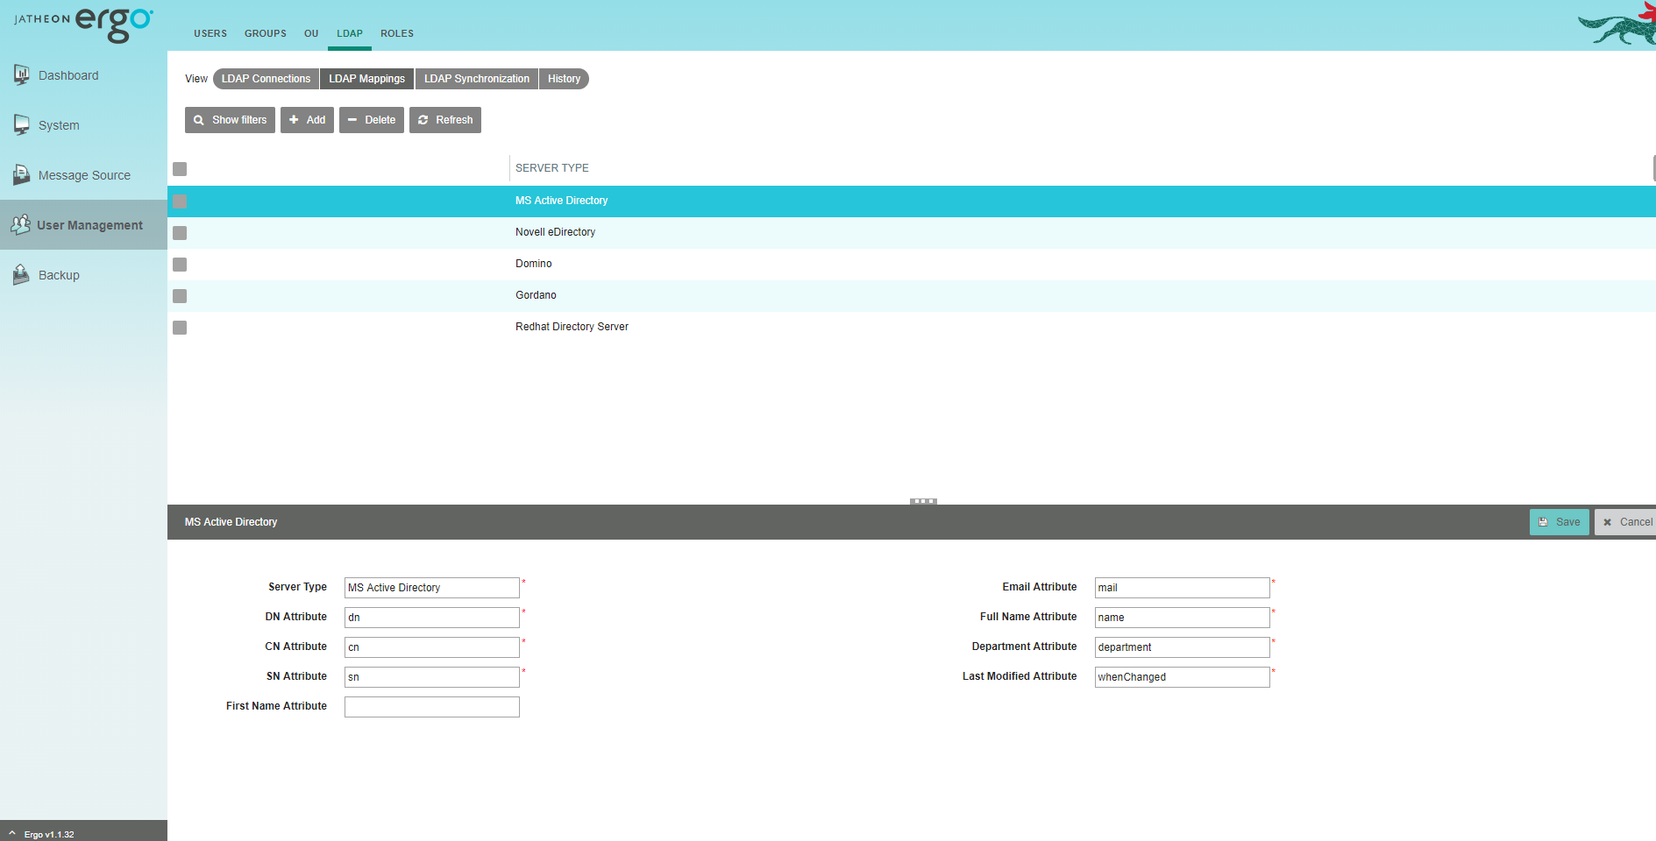Sort by SERVER TYPE column header

552,168
